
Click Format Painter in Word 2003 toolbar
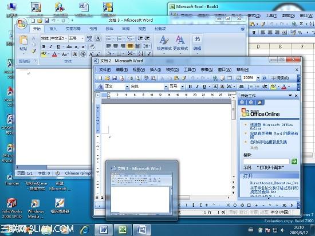pyautogui.click(x=184, y=78)
